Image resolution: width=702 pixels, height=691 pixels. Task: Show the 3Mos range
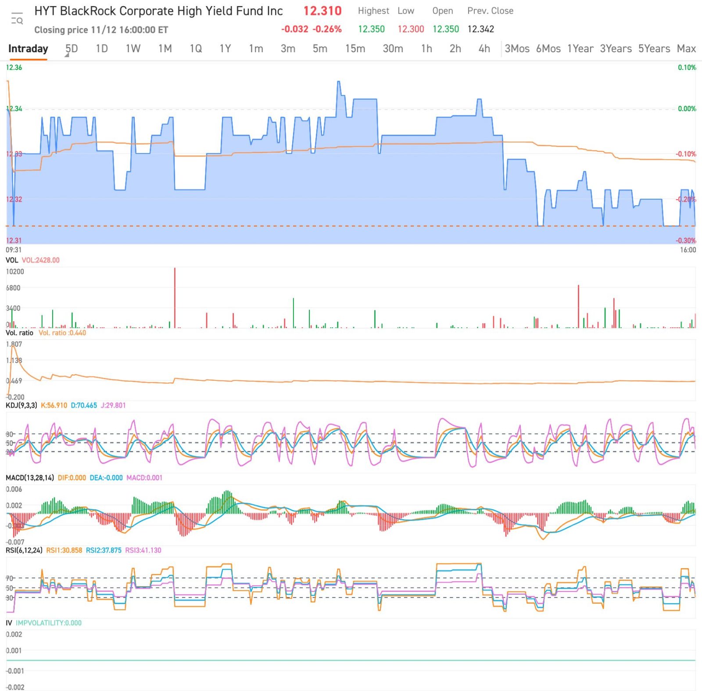[517, 49]
